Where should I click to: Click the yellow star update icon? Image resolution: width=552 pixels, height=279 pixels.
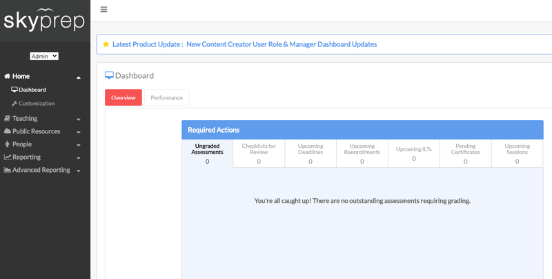[x=106, y=44]
